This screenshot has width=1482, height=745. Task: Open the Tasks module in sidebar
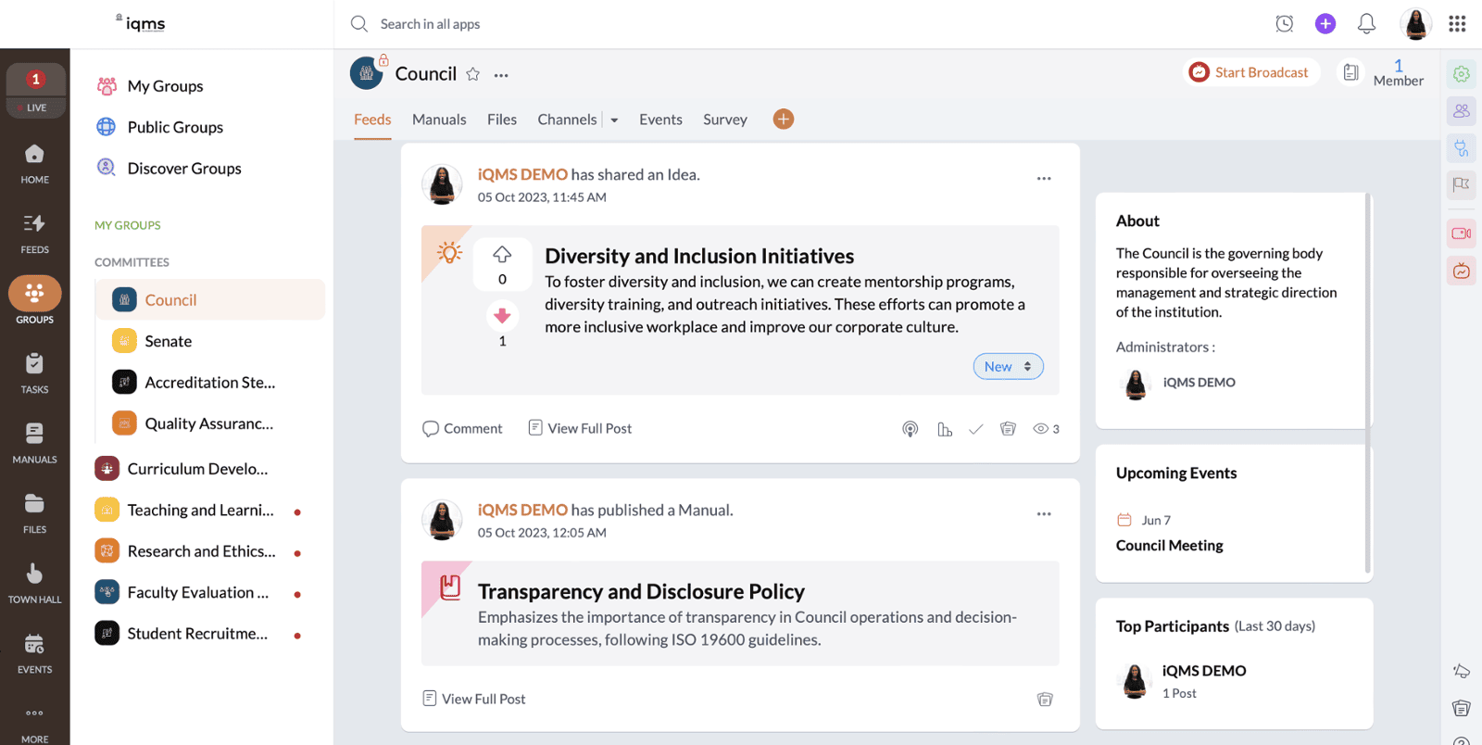coord(34,372)
